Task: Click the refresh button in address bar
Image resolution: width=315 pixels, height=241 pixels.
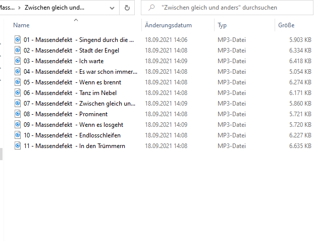Action: click(x=127, y=8)
